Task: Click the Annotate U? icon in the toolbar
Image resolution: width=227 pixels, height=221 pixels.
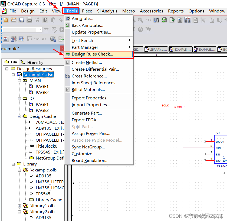Action: (x=156, y=20)
